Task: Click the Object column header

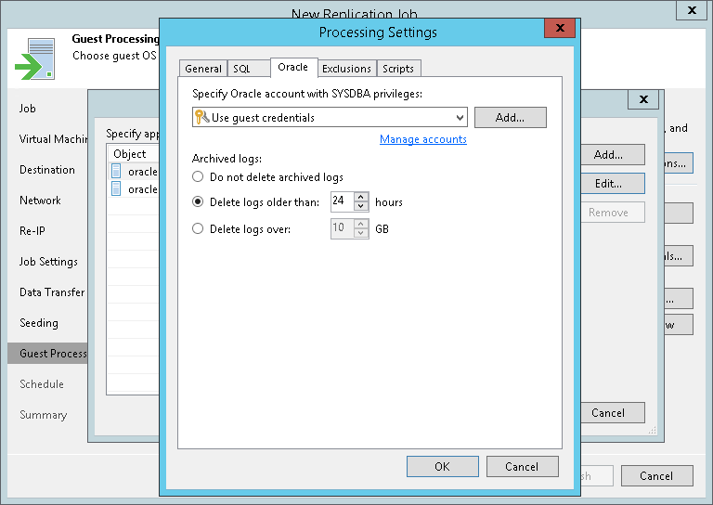Action: click(x=133, y=154)
